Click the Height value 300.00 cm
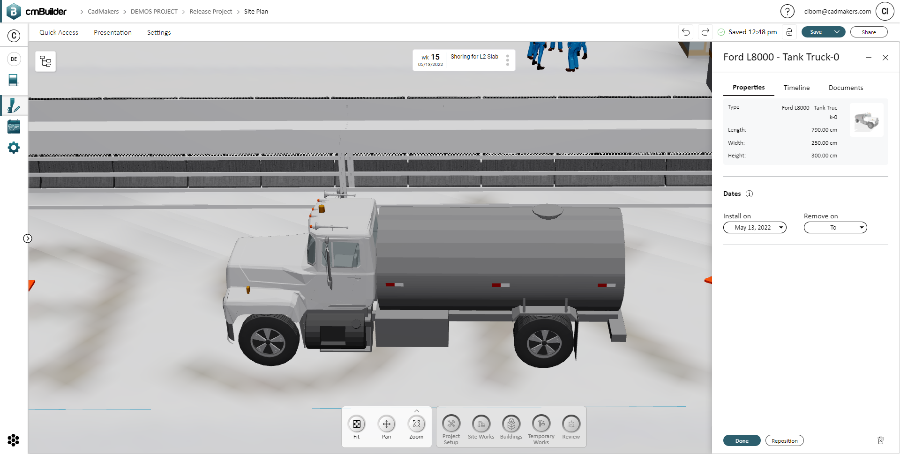This screenshot has width=900, height=454. tap(824, 156)
